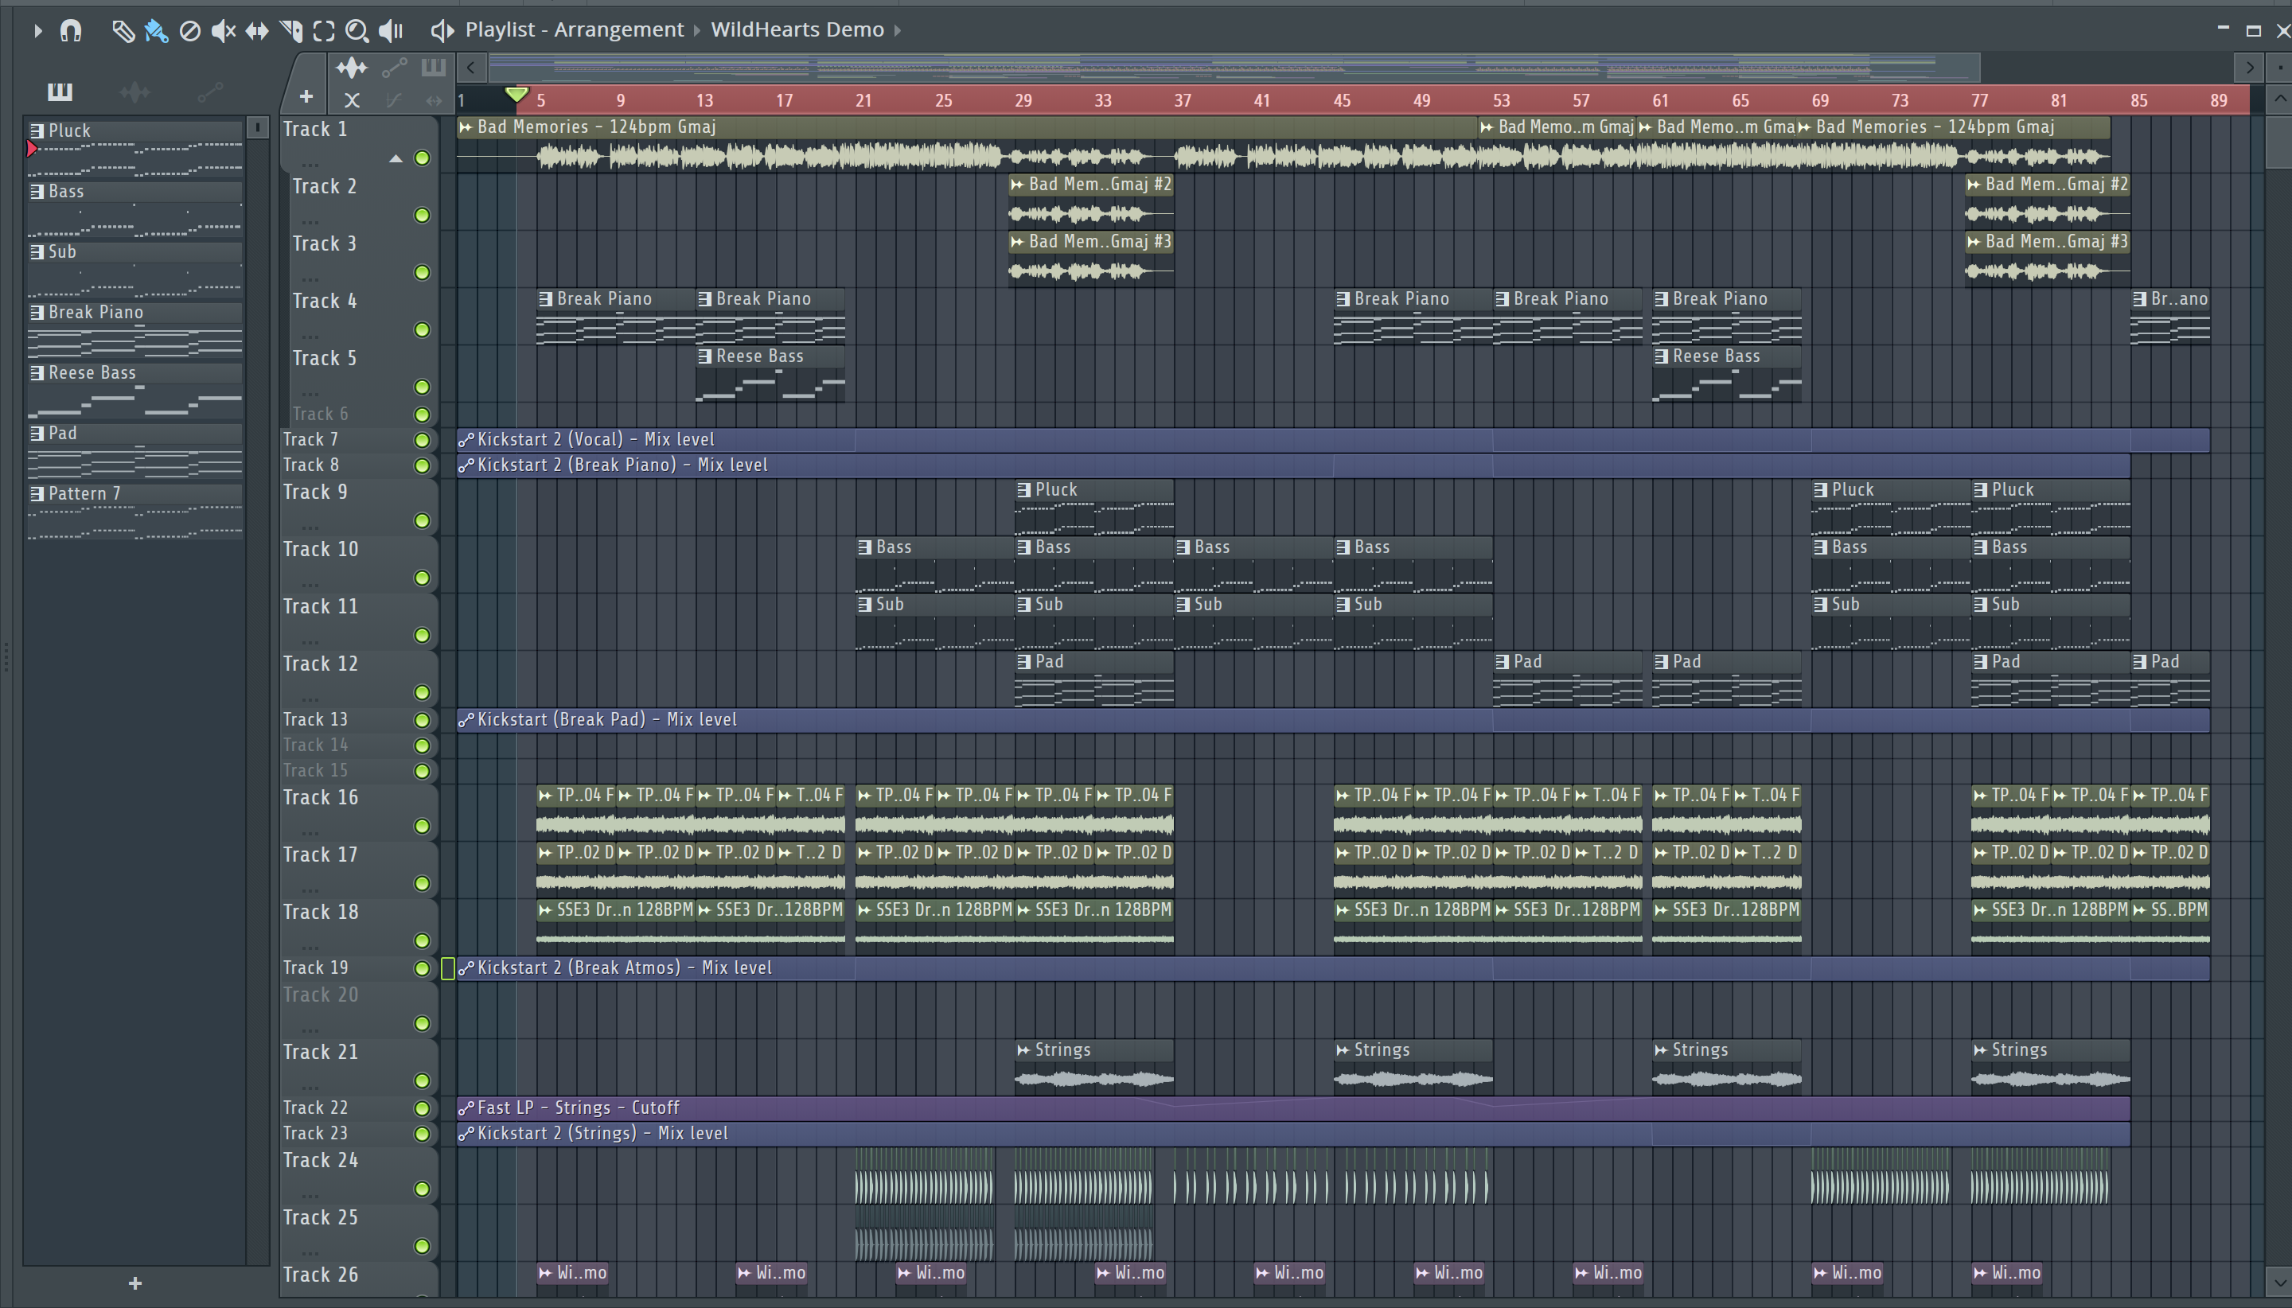2292x1308 pixels.
Task: Open the Playlist - Arrangement menu
Action: 574,29
